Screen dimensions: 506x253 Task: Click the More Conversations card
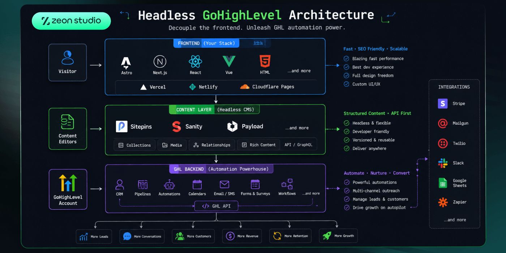pyautogui.click(x=142, y=236)
